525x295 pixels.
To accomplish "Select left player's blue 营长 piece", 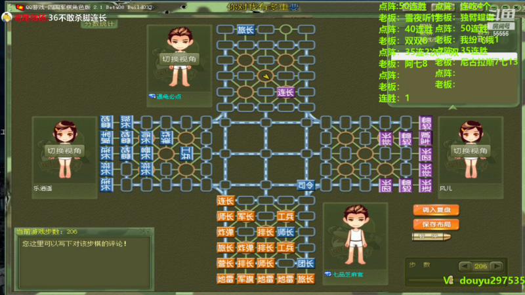I will coord(146,153).
